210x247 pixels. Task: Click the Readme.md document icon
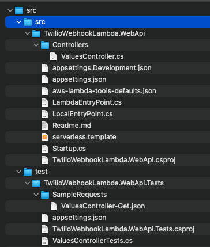45,126
